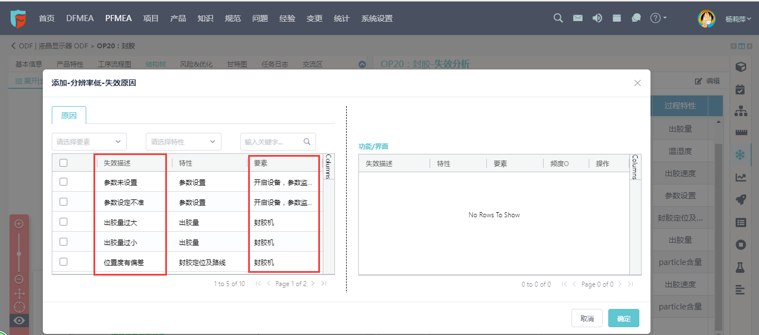Image resolution: width=759 pixels, height=335 pixels.
Task: Click the ruler icon in right sidebar
Action: 741,132
